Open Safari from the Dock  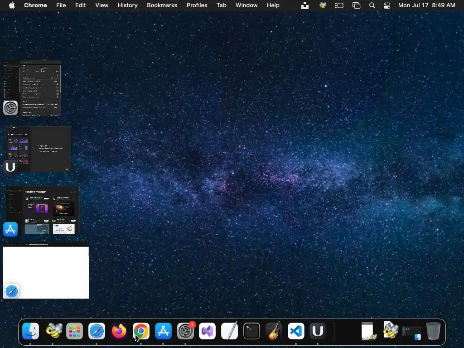point(97,331)
